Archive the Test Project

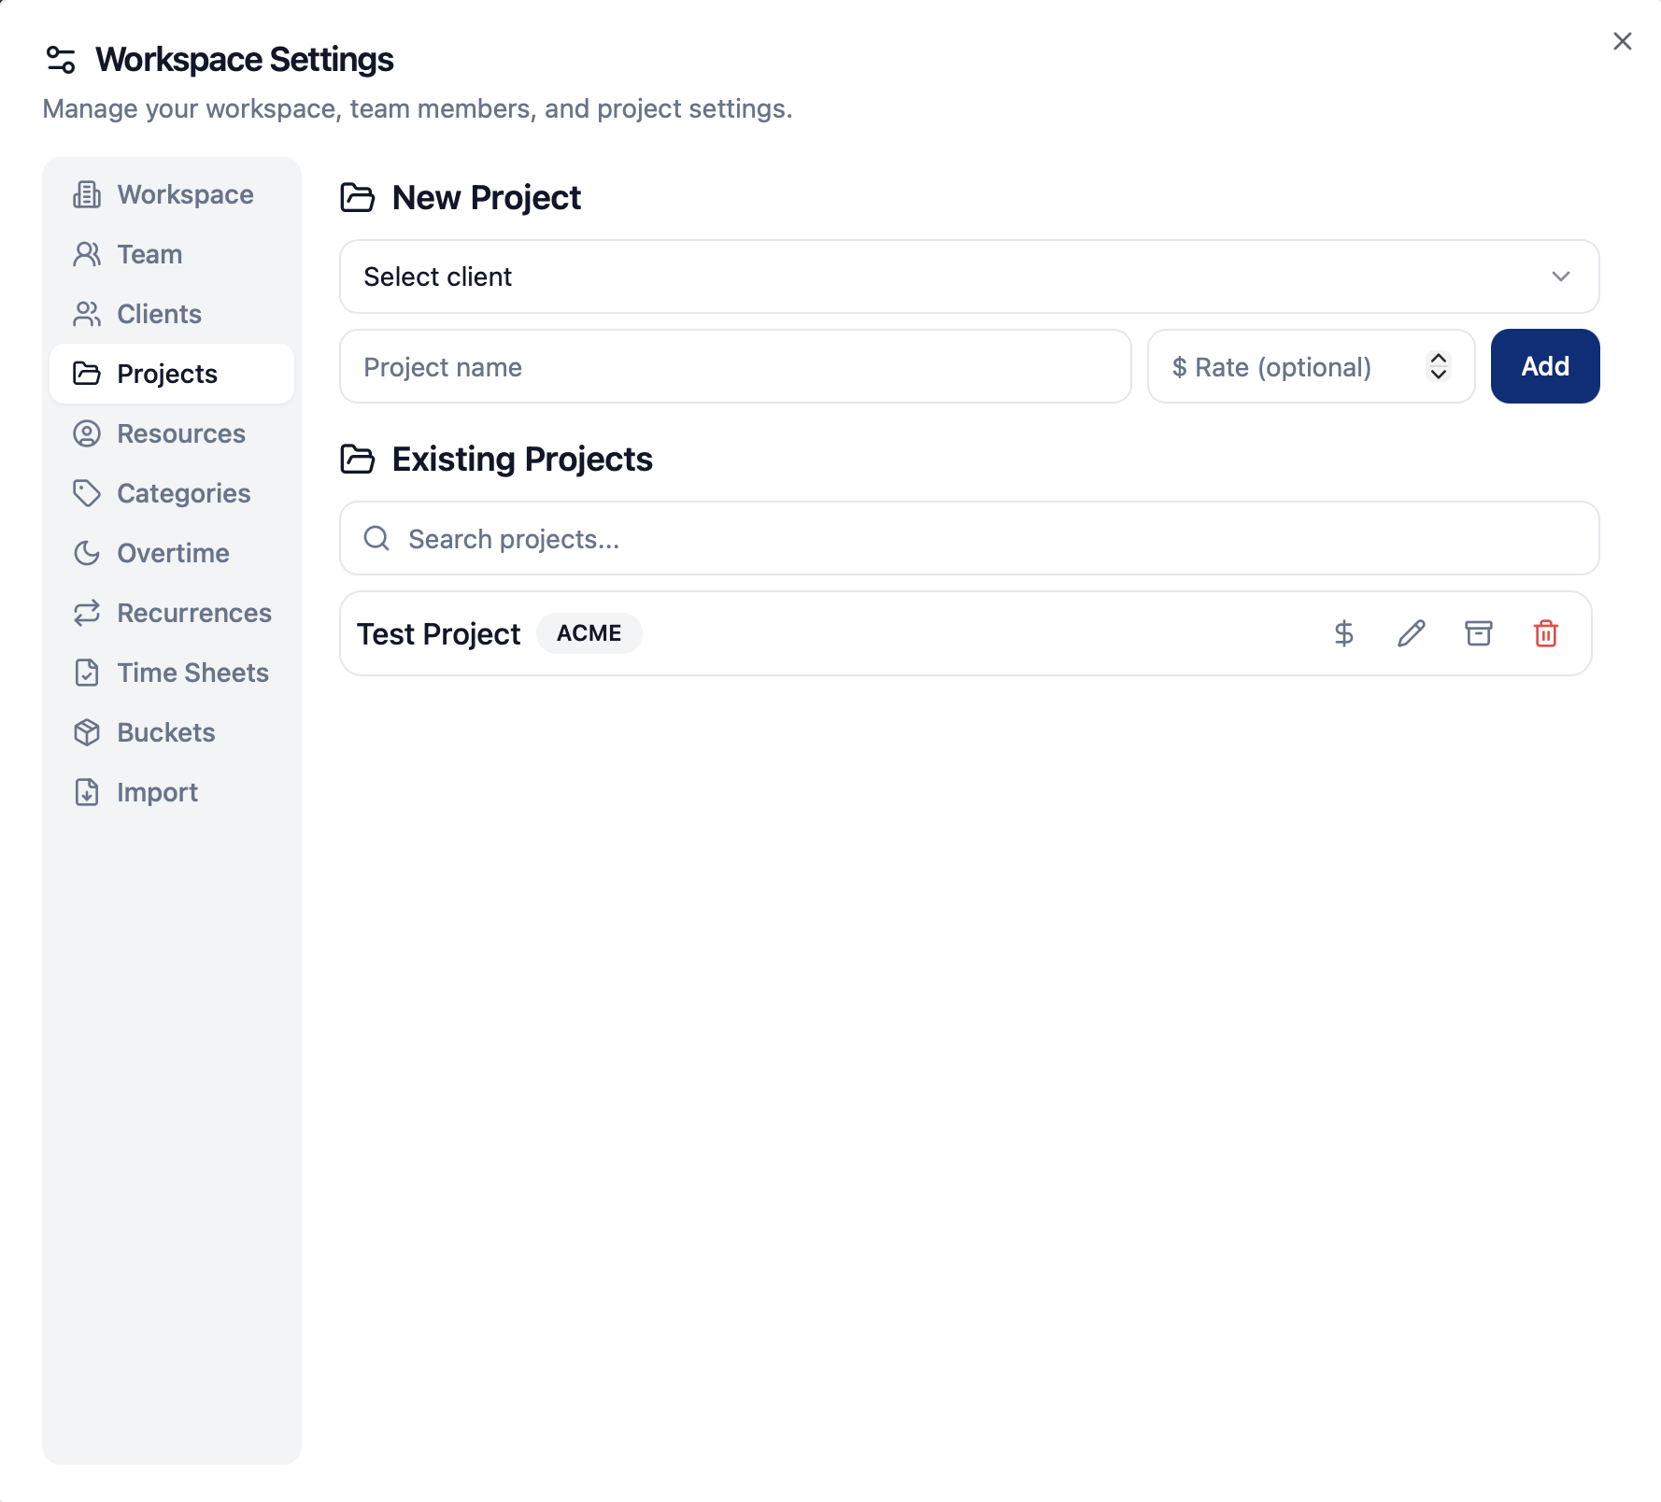pyautogui.click(x=1478, y=633)
